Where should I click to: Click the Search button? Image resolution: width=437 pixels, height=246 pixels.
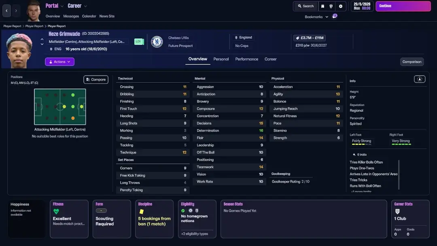pyautogui.click(x=306, y=6)
